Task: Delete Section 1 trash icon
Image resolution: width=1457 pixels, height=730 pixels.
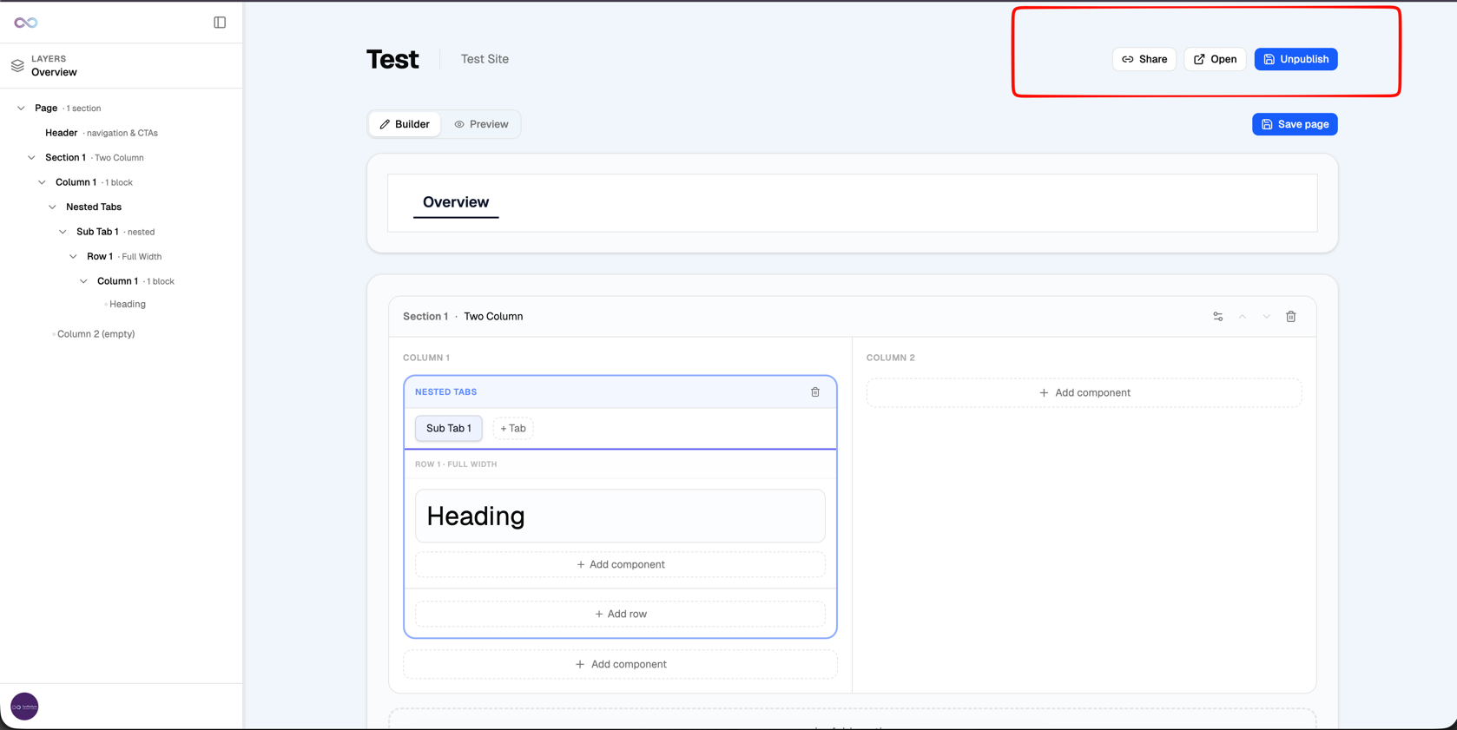Action: coord(1290,317)
